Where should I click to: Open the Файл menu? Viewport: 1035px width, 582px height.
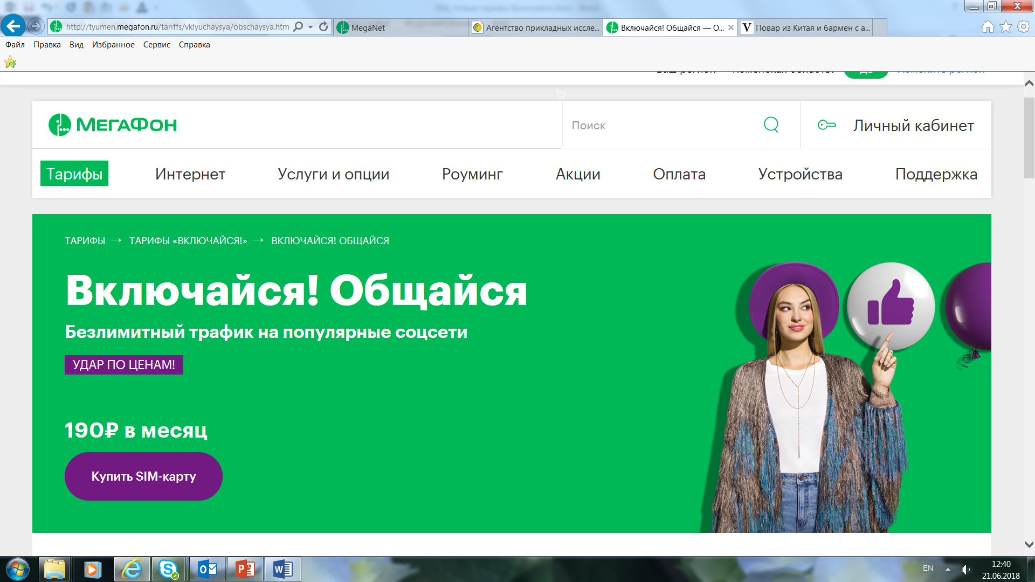tap(15, 45)
